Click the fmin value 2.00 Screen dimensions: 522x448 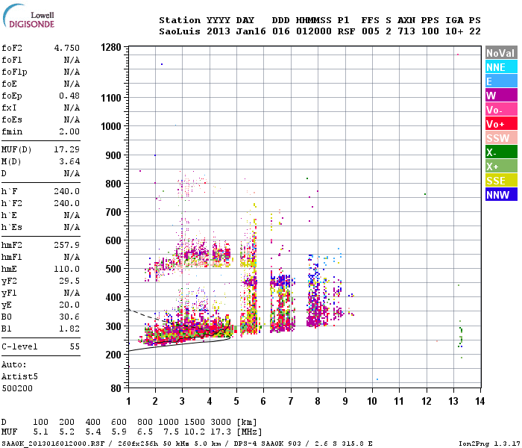pos(69,131)
